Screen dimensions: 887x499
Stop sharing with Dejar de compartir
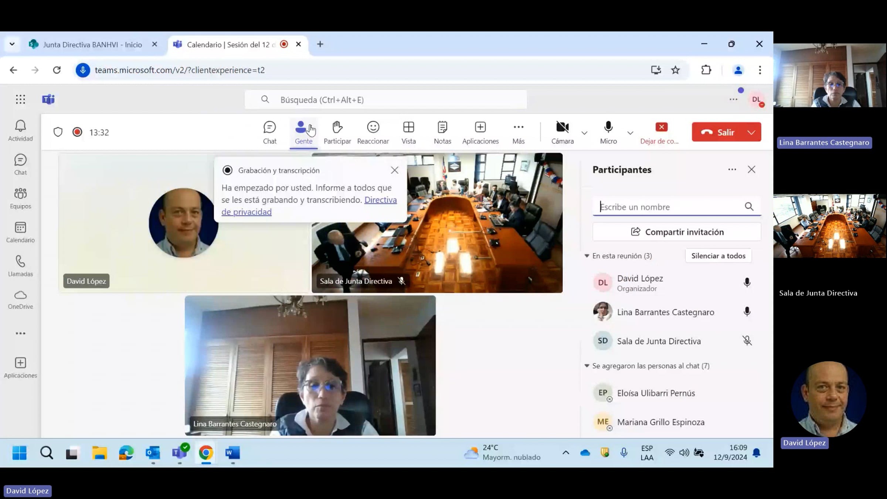[x=660, y=132]
